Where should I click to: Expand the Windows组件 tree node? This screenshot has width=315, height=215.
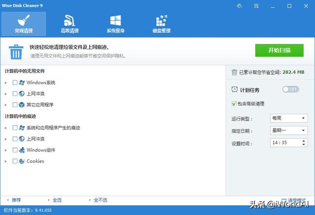(x=6, y=150)
